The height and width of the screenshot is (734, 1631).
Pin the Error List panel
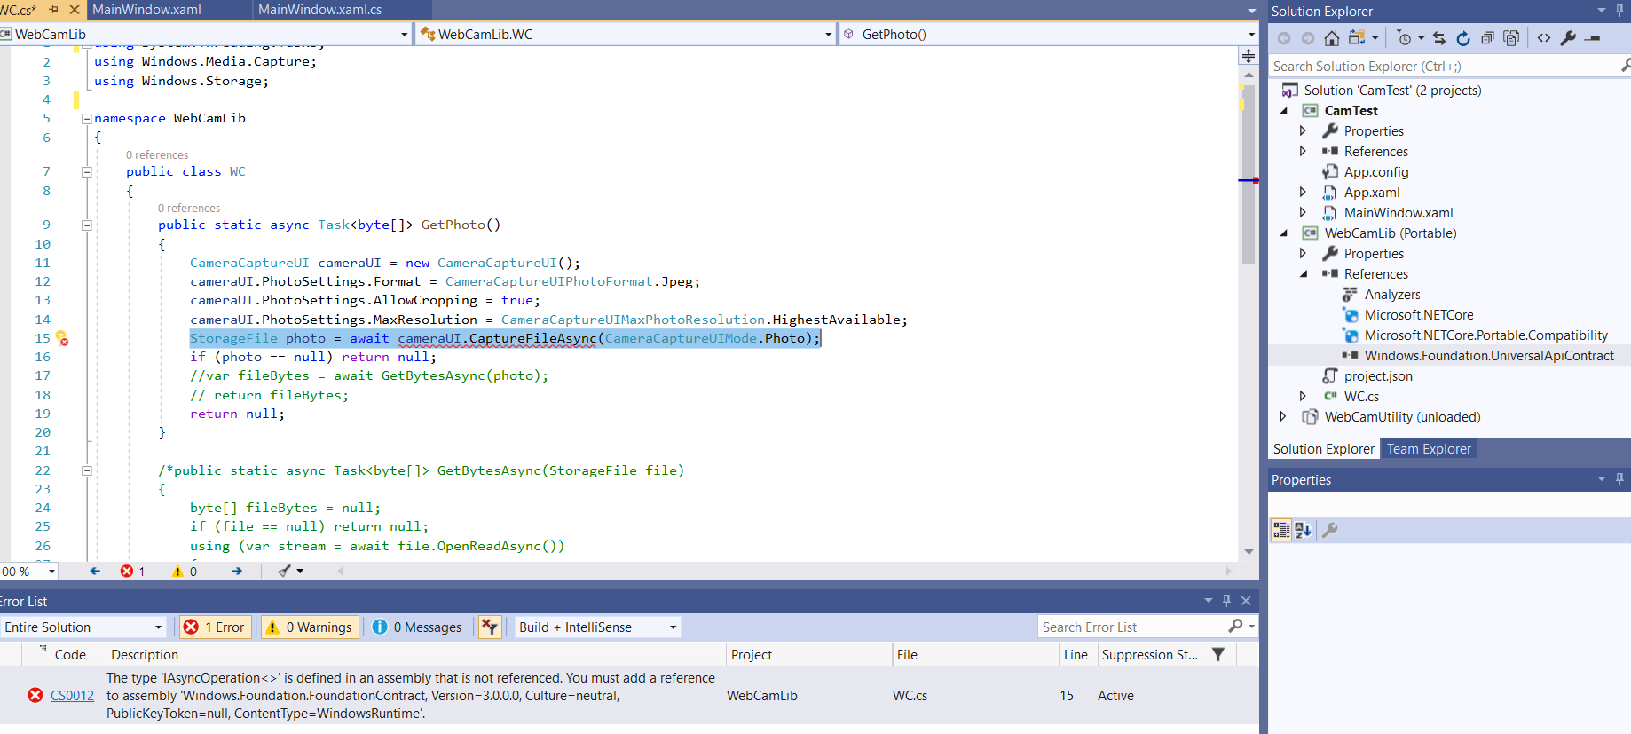(1226, 601)
